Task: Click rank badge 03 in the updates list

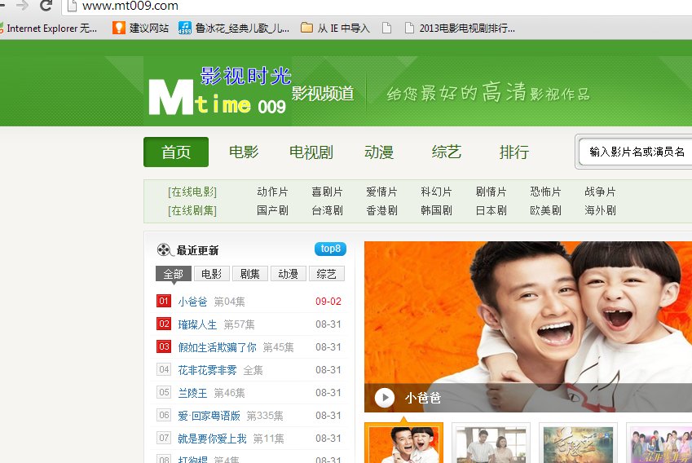Action: tap(164, 346)
